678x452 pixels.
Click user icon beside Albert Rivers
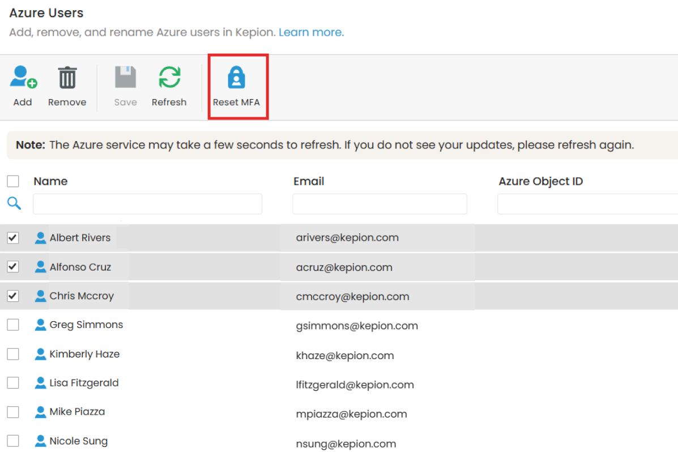[x=40, y=238]
